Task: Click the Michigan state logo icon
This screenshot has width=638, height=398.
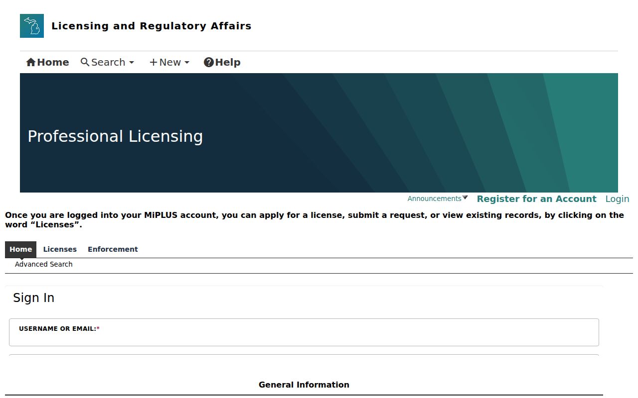Action: pos(32,26)
